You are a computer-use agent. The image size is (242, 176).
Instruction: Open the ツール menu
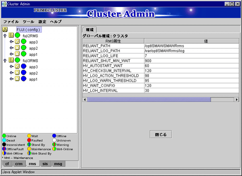click(28, 21)
